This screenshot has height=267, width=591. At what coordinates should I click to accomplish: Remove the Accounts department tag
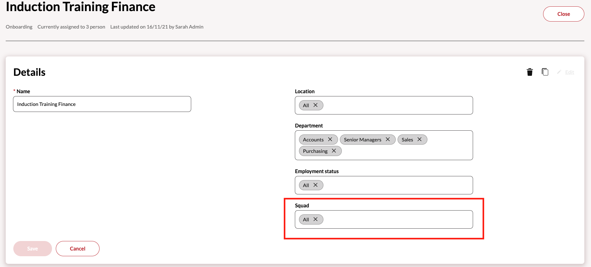click(x=330, y=140)
